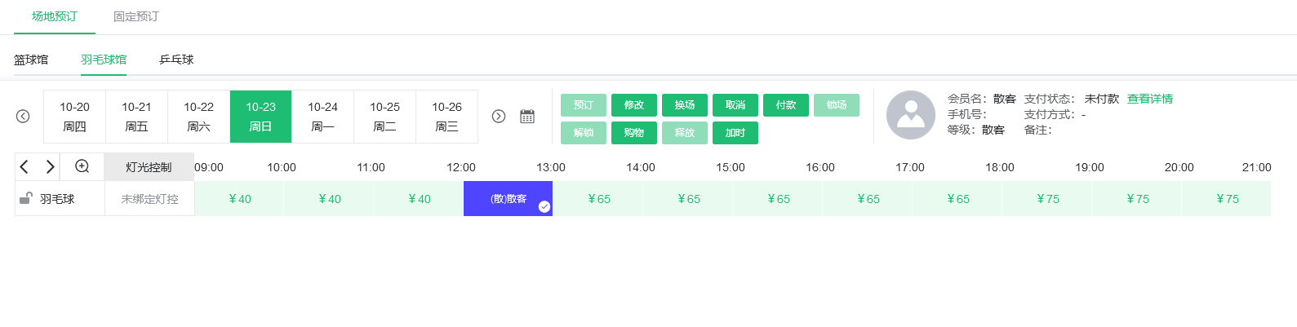This screenshot has width=1297, height=327.
Task: Toggle the selected (散)散客 booking slot
Action: pos(508,199)
